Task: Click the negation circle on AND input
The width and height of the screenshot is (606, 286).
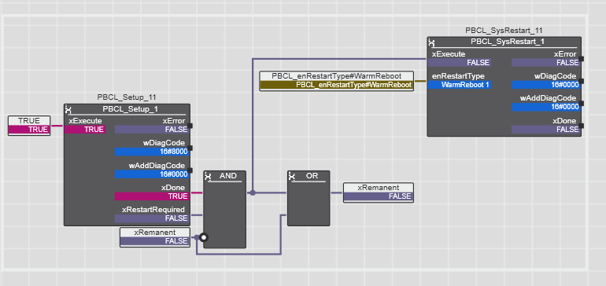Action: (x=204, y=237)
